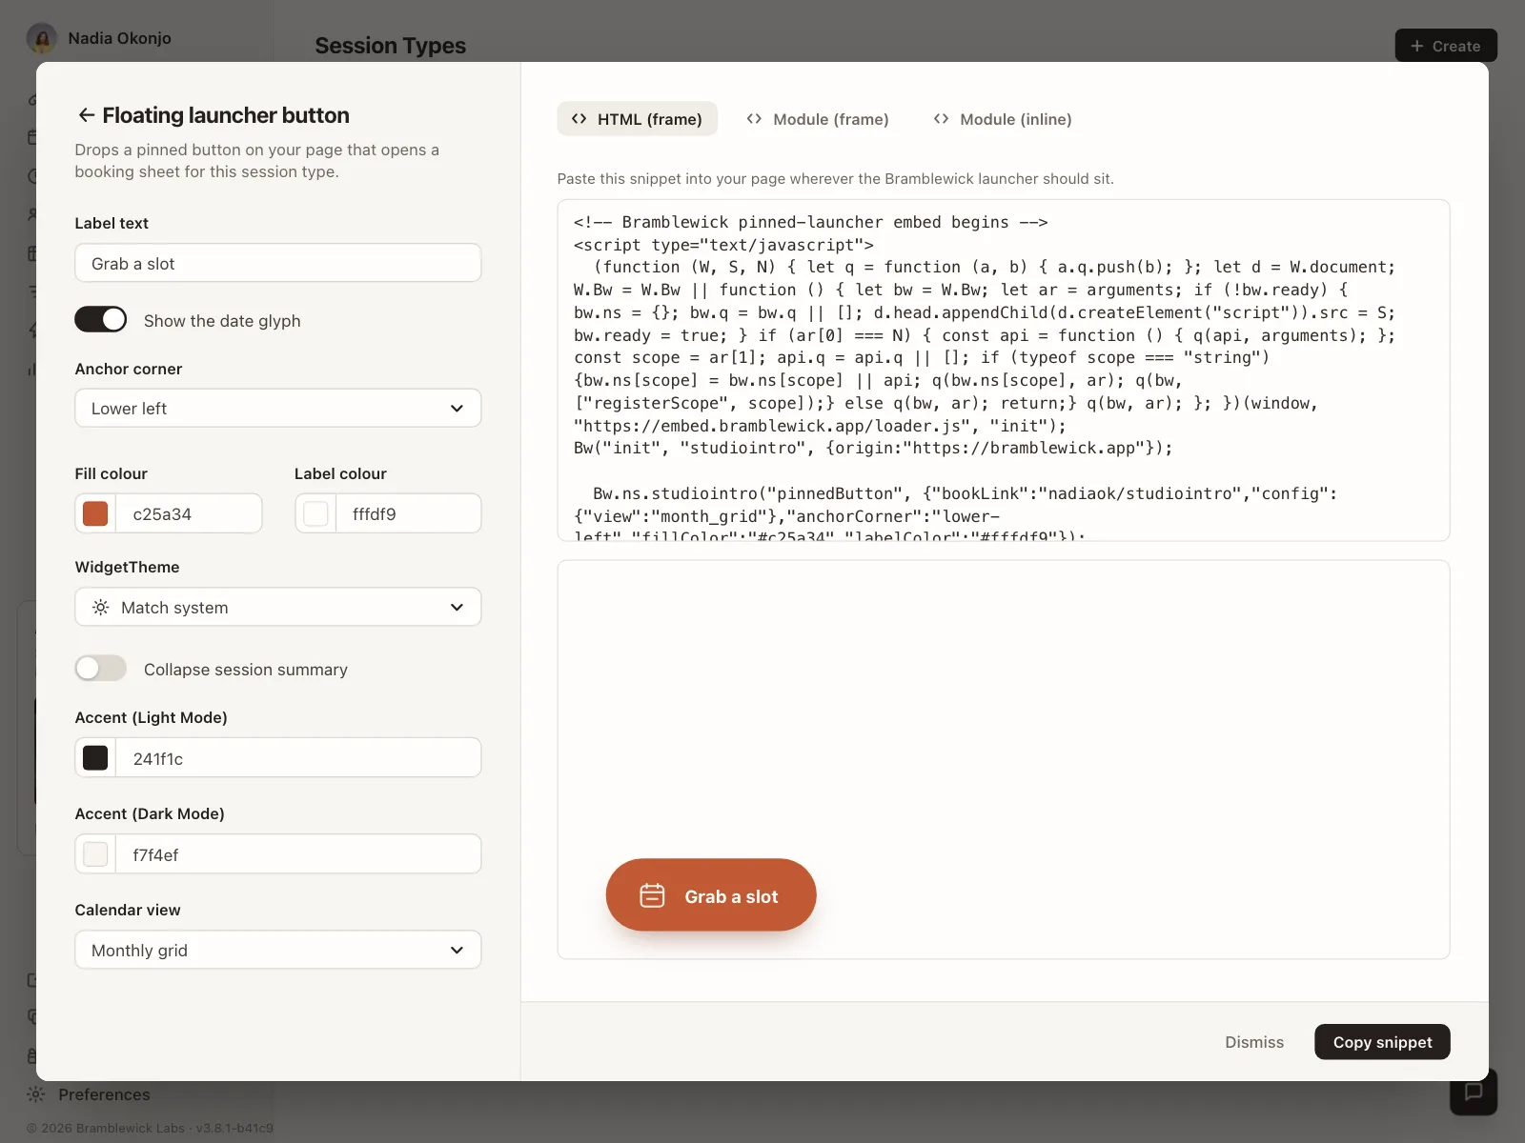Image resolution: width=1525 pixels, height=1143 pixels.
Task: Click the '© 2026 Bramblewick Labs' version footer
Action: 150,1128
